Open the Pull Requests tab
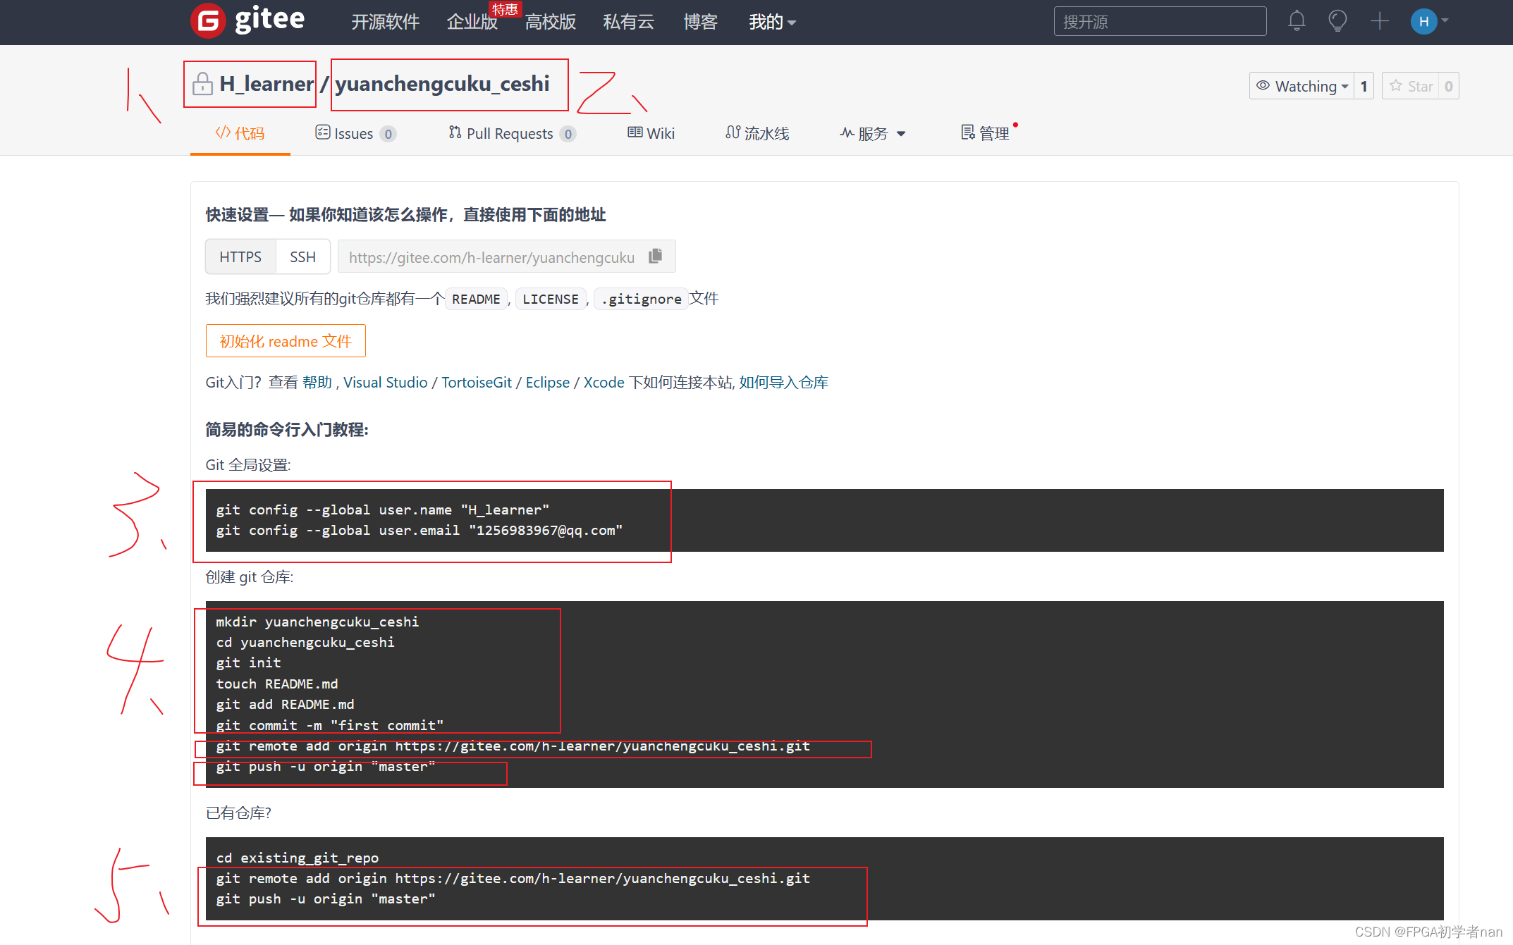The image size is (1513, 945). [x=512, y=133]
